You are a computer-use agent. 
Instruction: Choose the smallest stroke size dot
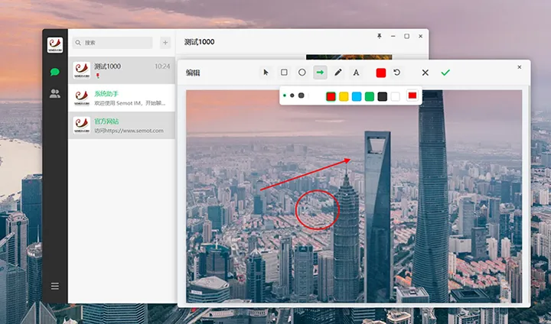click(284, 96)
